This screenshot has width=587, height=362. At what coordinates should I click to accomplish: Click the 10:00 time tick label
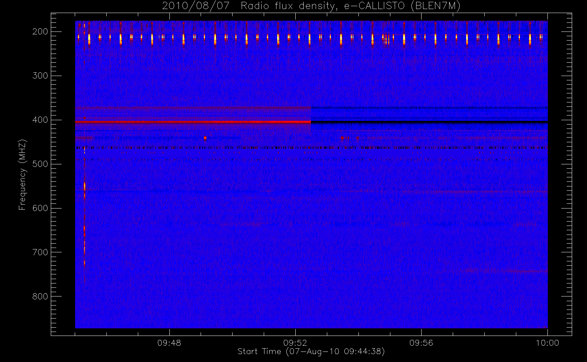547,343
